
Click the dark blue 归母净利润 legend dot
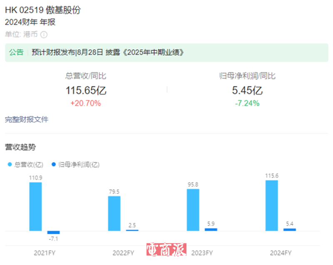(54, 165)
